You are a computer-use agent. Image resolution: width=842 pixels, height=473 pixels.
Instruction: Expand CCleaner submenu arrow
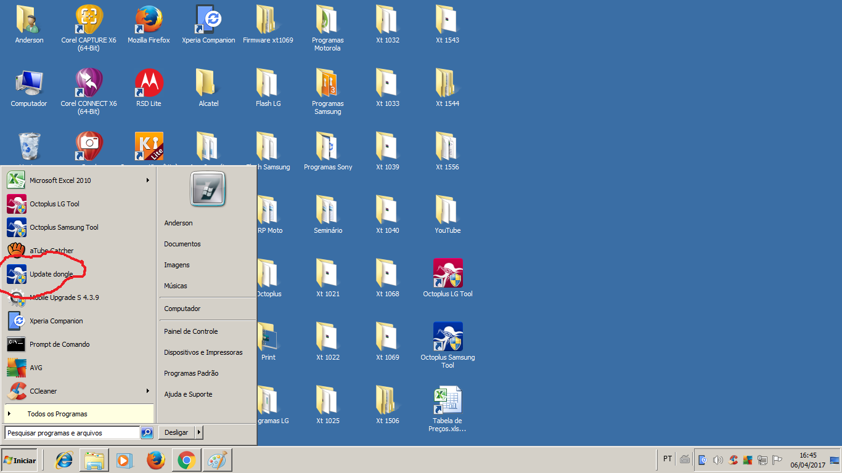(x=147, y=391)
